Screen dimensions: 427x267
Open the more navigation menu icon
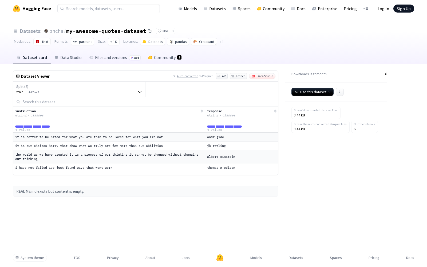pos(366,9)
